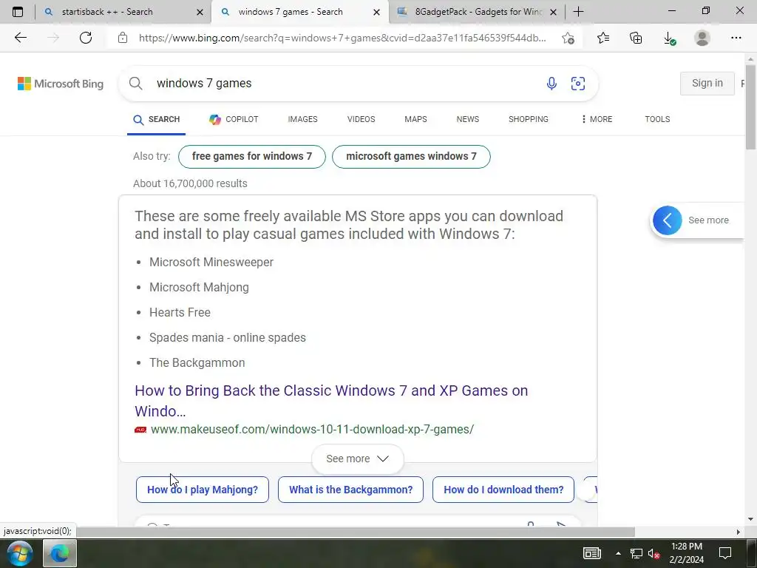This screenshot has height=568, width=757.
Task: Click 'Hearts Free' list item
Action: tap(180, 313)
